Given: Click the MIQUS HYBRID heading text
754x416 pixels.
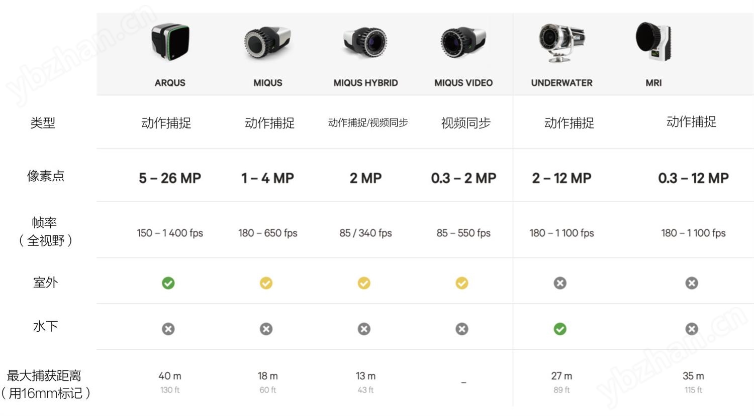Looking at the screenshot, I should click(365, 83).
